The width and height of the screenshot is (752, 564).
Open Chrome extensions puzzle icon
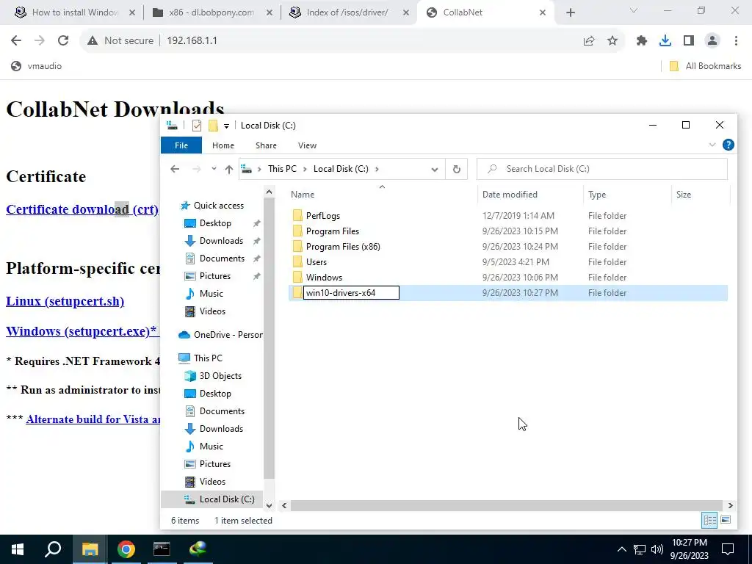click(x=642, y=41)
